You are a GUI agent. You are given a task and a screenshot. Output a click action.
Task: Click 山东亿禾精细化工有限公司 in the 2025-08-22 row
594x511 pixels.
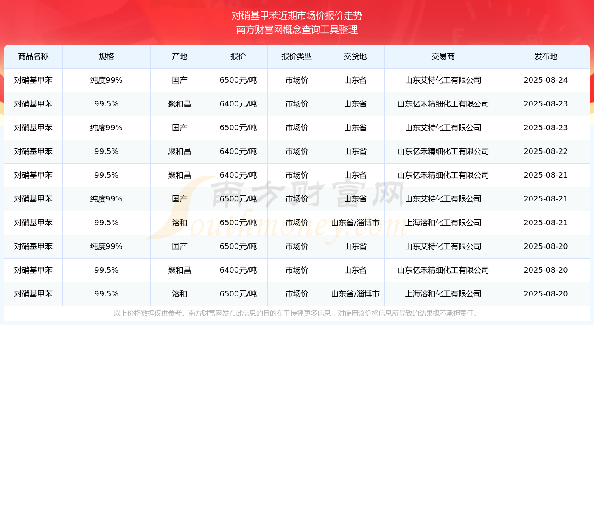(443, 151)
